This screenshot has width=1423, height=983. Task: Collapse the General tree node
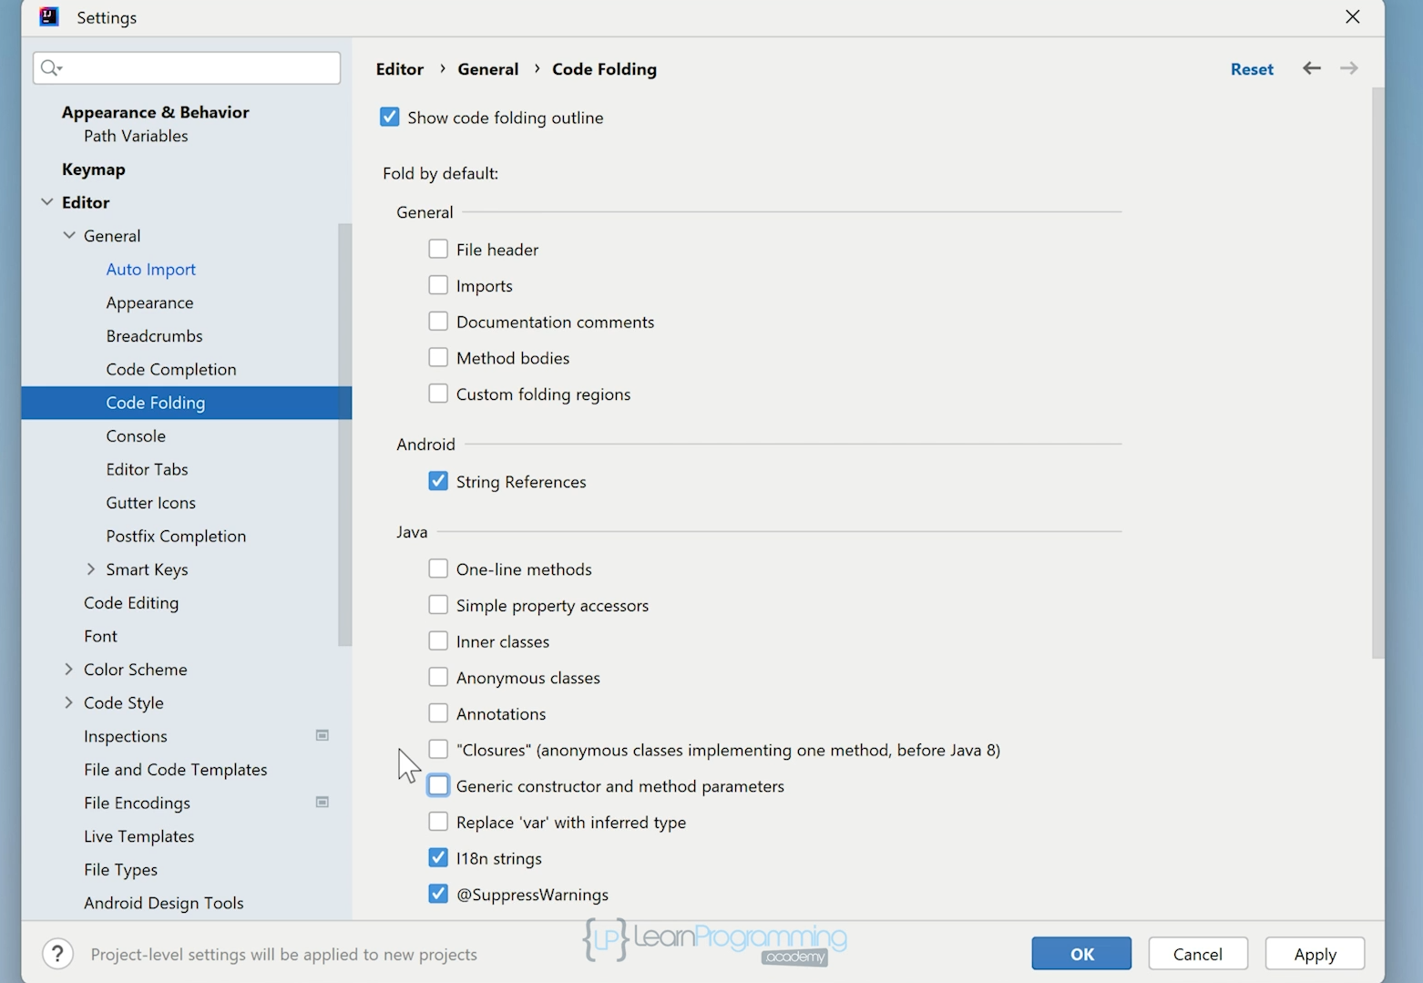(x=69, y=235)
